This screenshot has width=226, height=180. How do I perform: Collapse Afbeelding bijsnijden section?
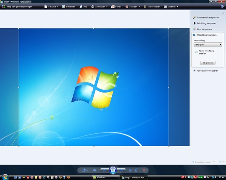click(206, 35)
